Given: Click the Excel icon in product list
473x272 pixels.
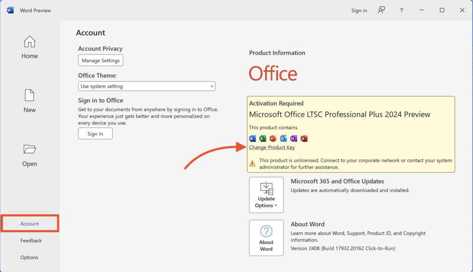Looking at the screenshot, I should 262,139.
